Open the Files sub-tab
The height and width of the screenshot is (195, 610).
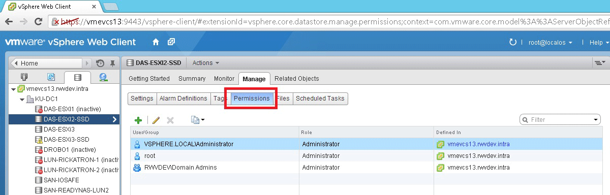pos(283,99)
